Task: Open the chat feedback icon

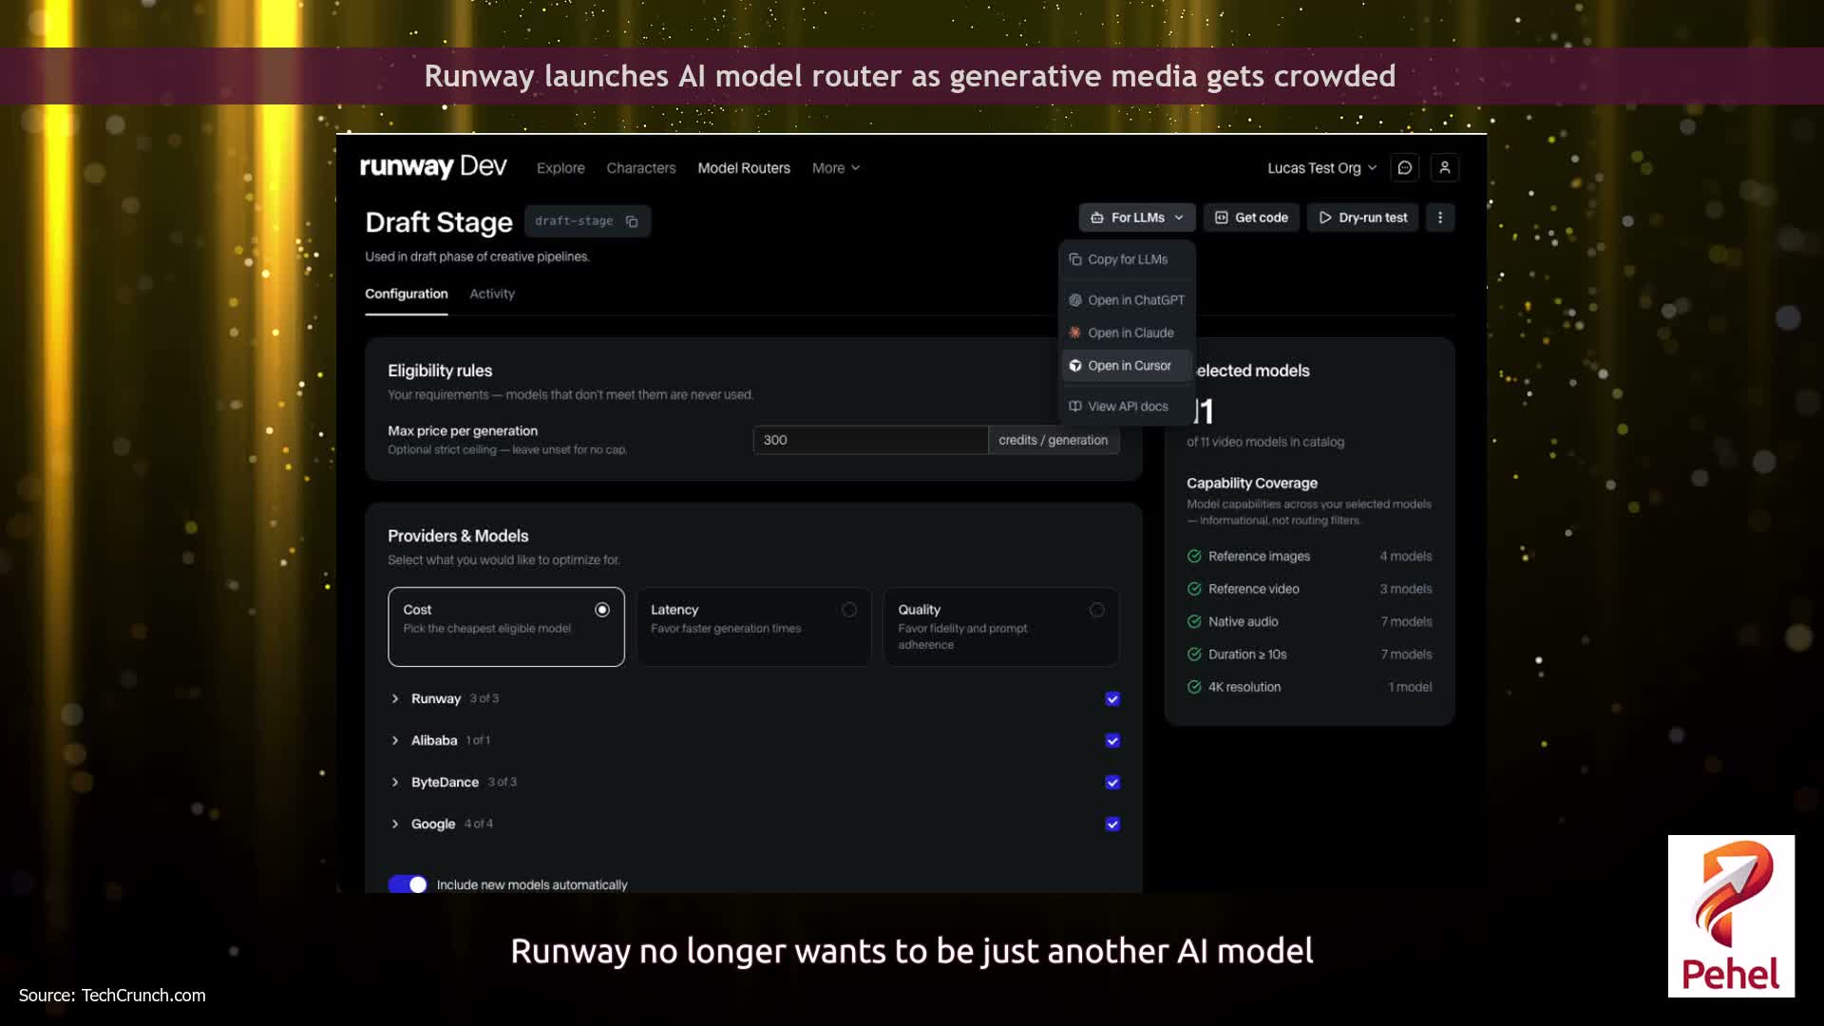Action: [x=1404, y=168]
